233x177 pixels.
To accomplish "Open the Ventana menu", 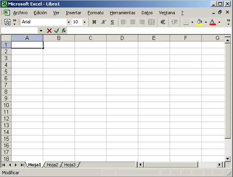I will (x=167, y=13).
